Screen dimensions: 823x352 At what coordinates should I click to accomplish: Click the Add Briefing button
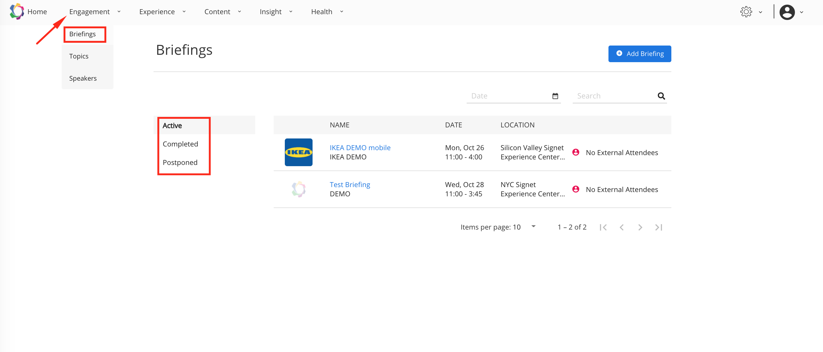click(x=639, y=54)
